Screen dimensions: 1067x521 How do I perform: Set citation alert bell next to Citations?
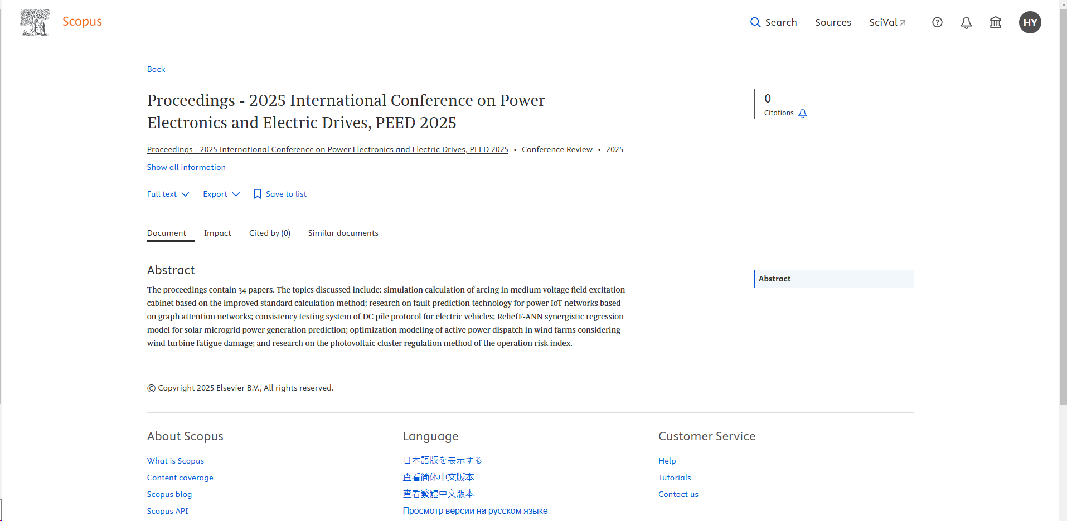(803, 113)
